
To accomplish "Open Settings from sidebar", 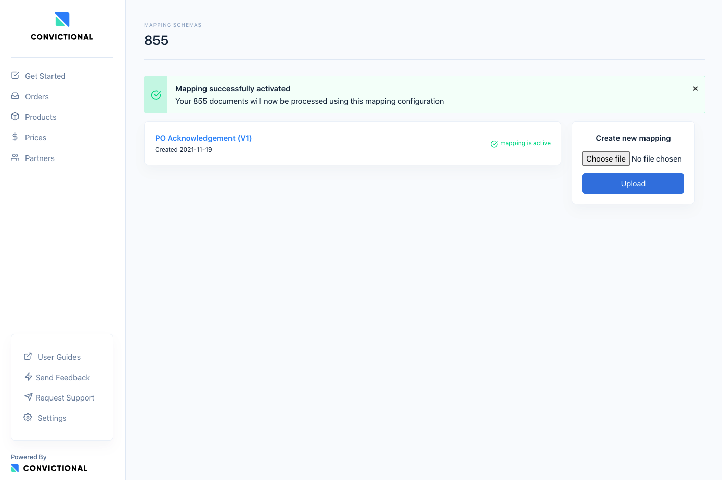I will (52, 418).
